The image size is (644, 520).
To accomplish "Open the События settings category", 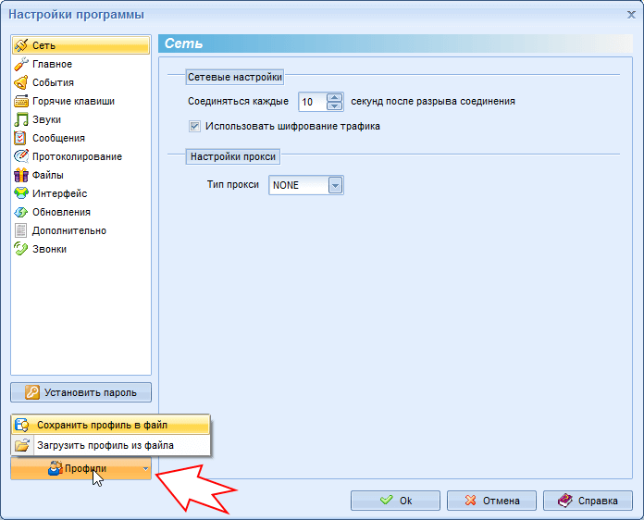I will coord(80,82).
